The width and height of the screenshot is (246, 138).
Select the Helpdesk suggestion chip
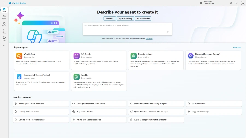[109, 19]
